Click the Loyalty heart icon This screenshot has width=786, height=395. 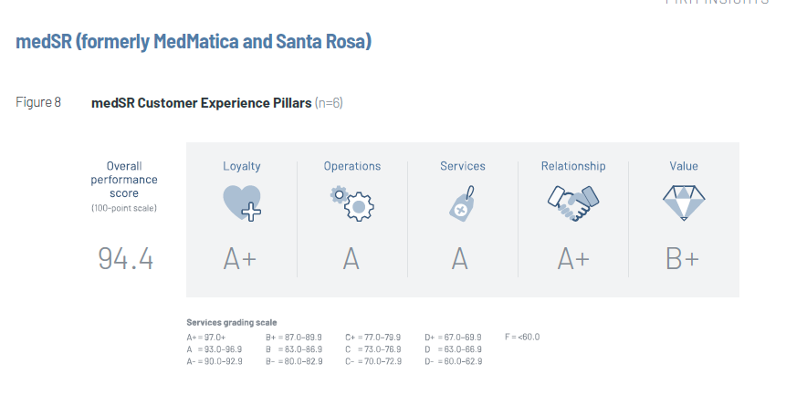[242, 202]
